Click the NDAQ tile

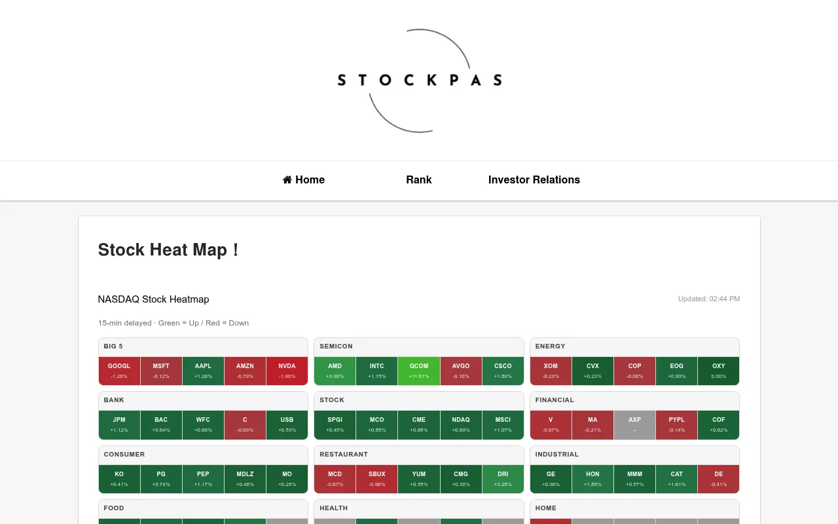461,424
